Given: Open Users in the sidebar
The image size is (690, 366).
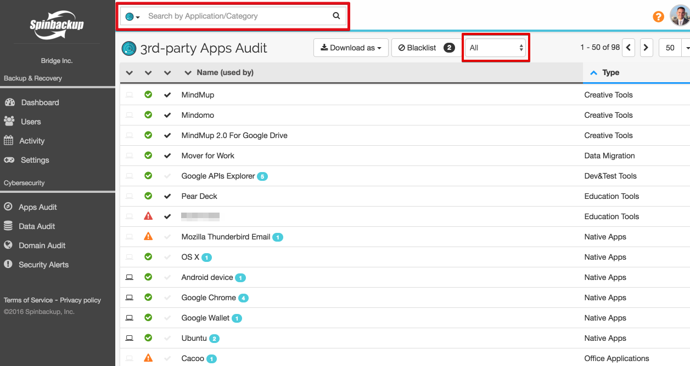Looking at the screenshot, I should (x=31, y=122).
